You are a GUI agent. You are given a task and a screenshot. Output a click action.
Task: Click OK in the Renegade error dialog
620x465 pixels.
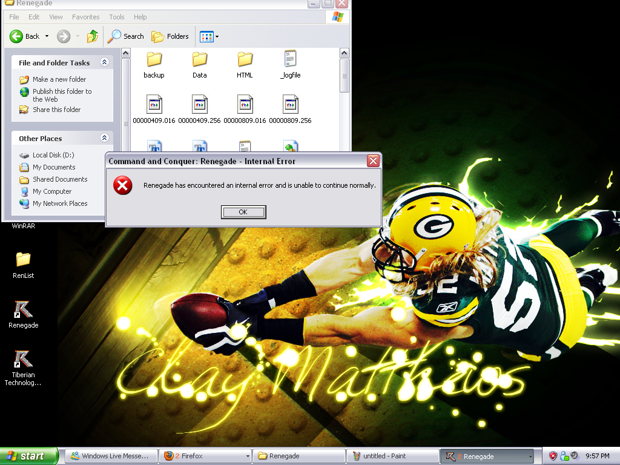click(x=243, y=212)
